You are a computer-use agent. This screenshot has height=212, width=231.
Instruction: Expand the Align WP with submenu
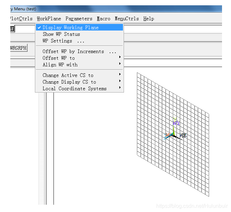pyautogui.click(x=60, y=65)
